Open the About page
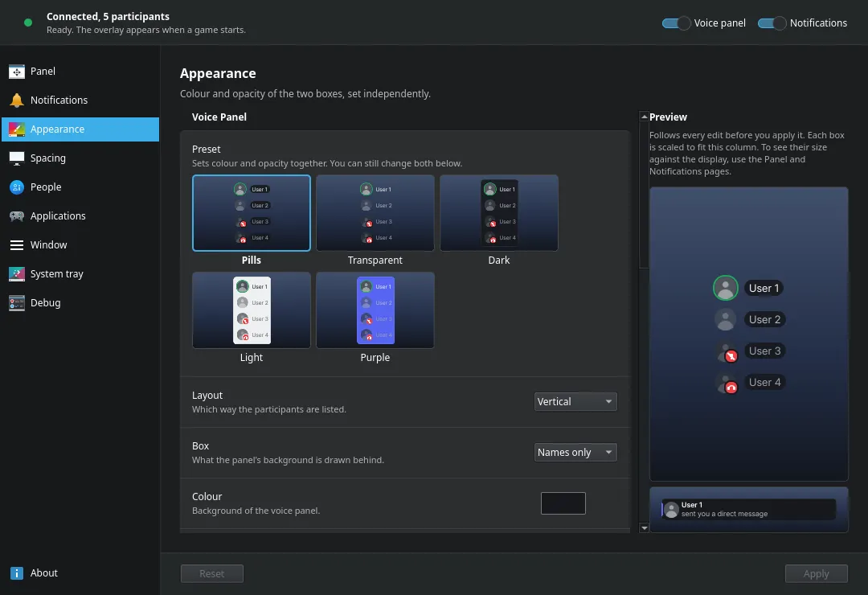Image resolution: width=868 pixels, height=595 pixels. [80, 572]
